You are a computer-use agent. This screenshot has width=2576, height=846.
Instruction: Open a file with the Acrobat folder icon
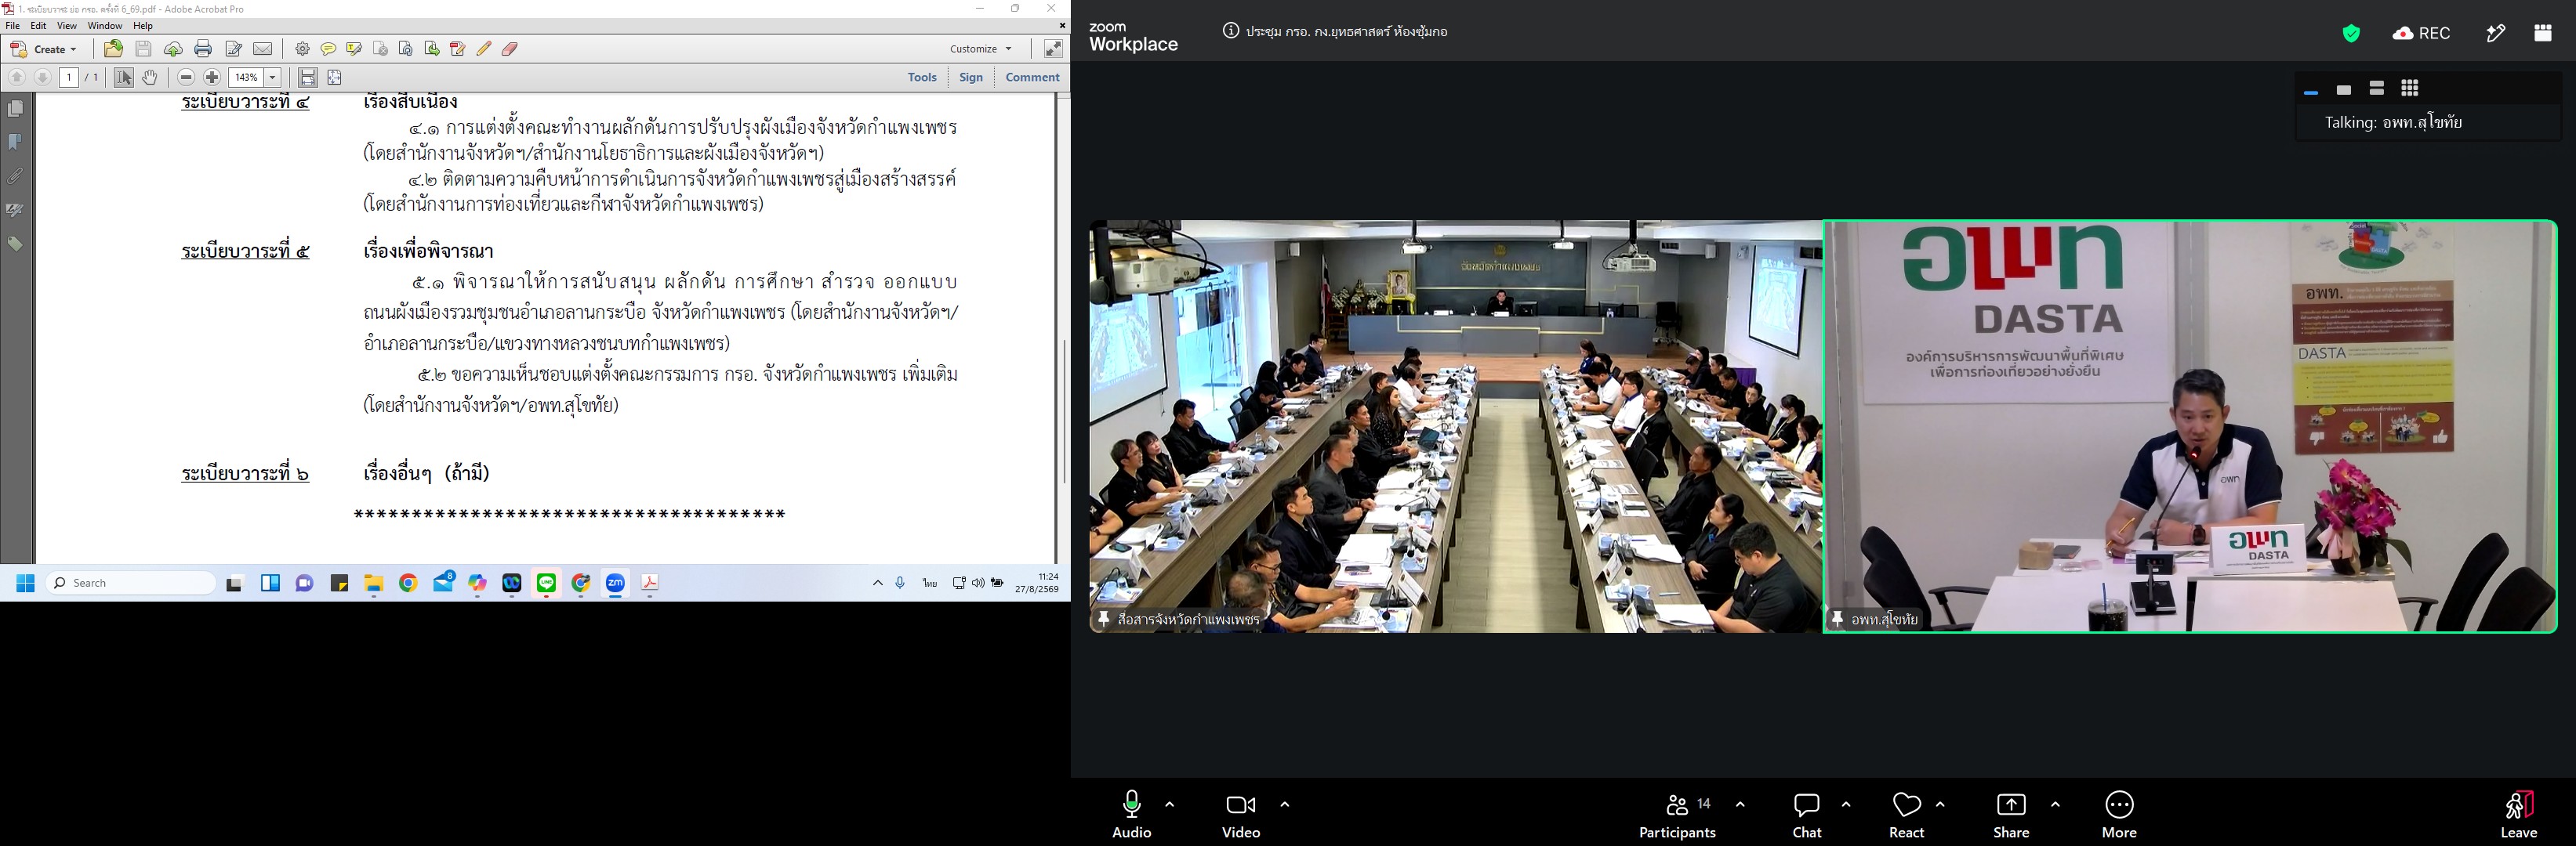(114, 49)
